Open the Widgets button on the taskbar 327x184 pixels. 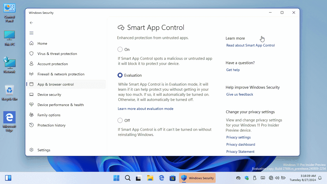8,178
